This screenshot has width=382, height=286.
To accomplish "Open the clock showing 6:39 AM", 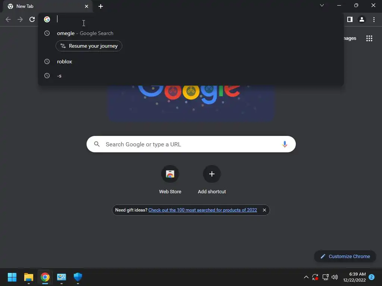I will click(x=354, y=277).
